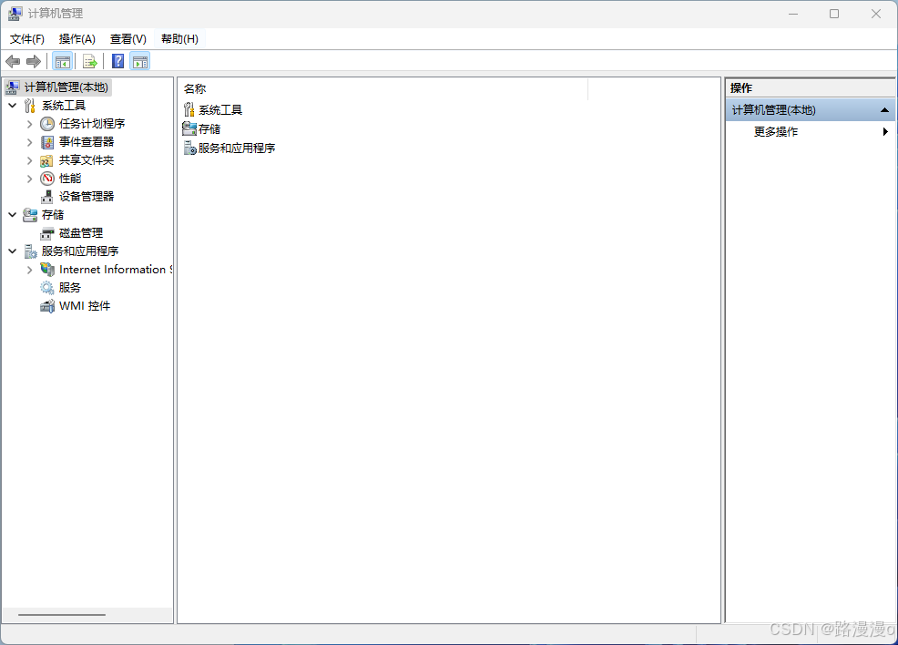Select WMI 控件 text in the tree

tap(85, 306)
